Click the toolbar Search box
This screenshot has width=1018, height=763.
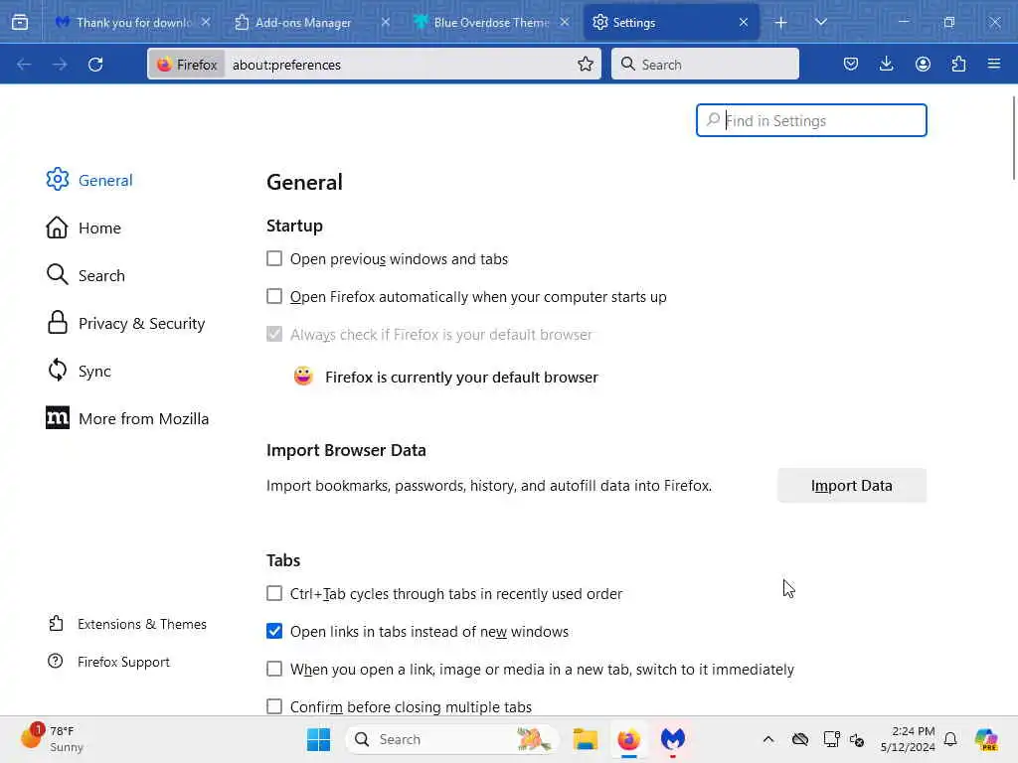(705, 64)
